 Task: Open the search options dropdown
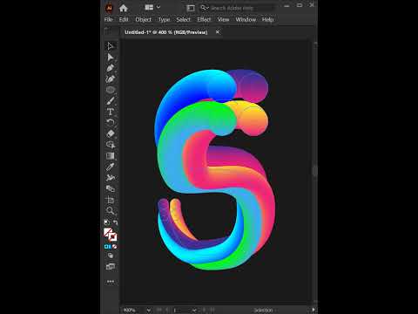tap(205, 8)
